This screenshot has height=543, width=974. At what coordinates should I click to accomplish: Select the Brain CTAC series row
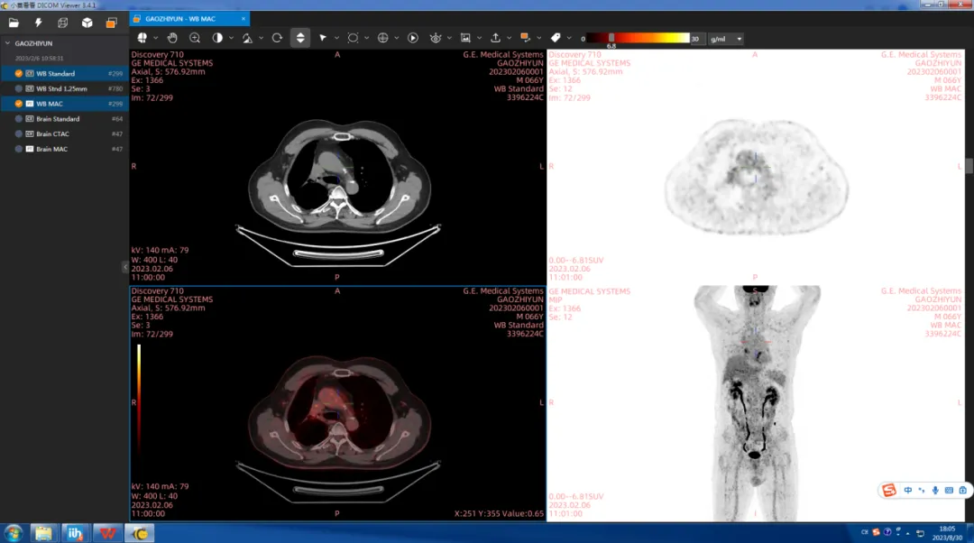[65, 133]
